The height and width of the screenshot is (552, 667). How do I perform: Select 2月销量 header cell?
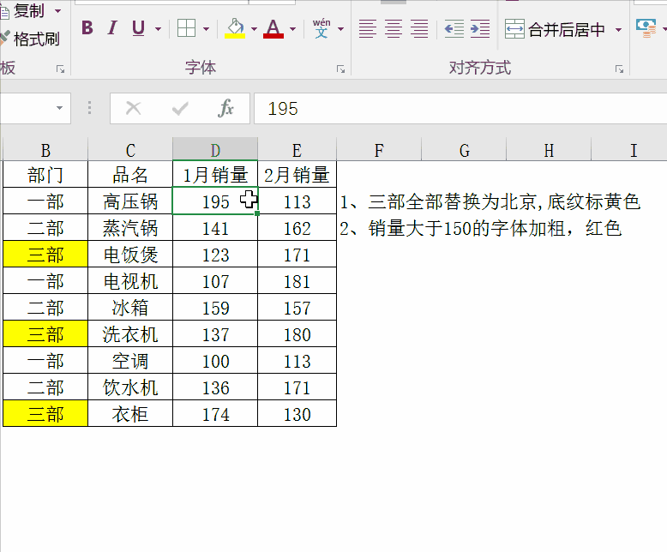point(297,174)
